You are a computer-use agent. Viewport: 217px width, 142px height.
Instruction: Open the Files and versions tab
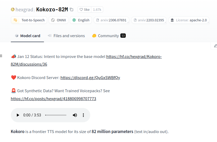66,36
